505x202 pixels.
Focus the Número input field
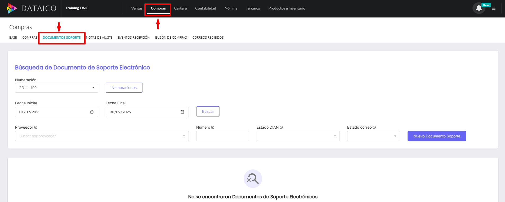point(222,136)
